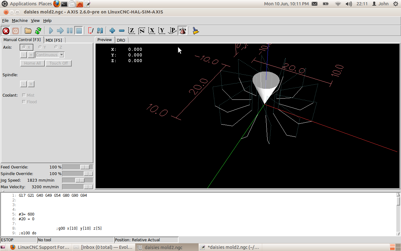
Task: Stop program execution icon
Action: (79, 31)
